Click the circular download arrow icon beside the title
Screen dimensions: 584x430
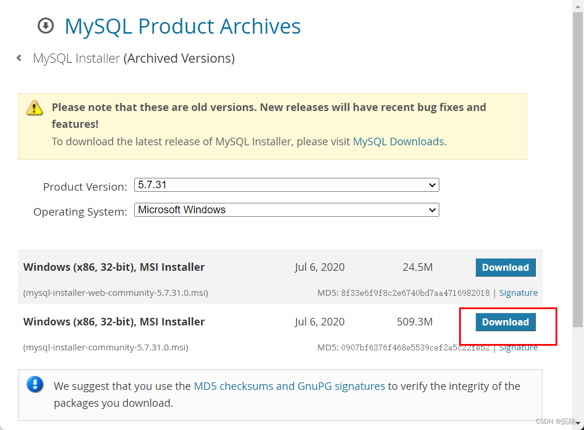pyautogui.click(x=45, y=26)
